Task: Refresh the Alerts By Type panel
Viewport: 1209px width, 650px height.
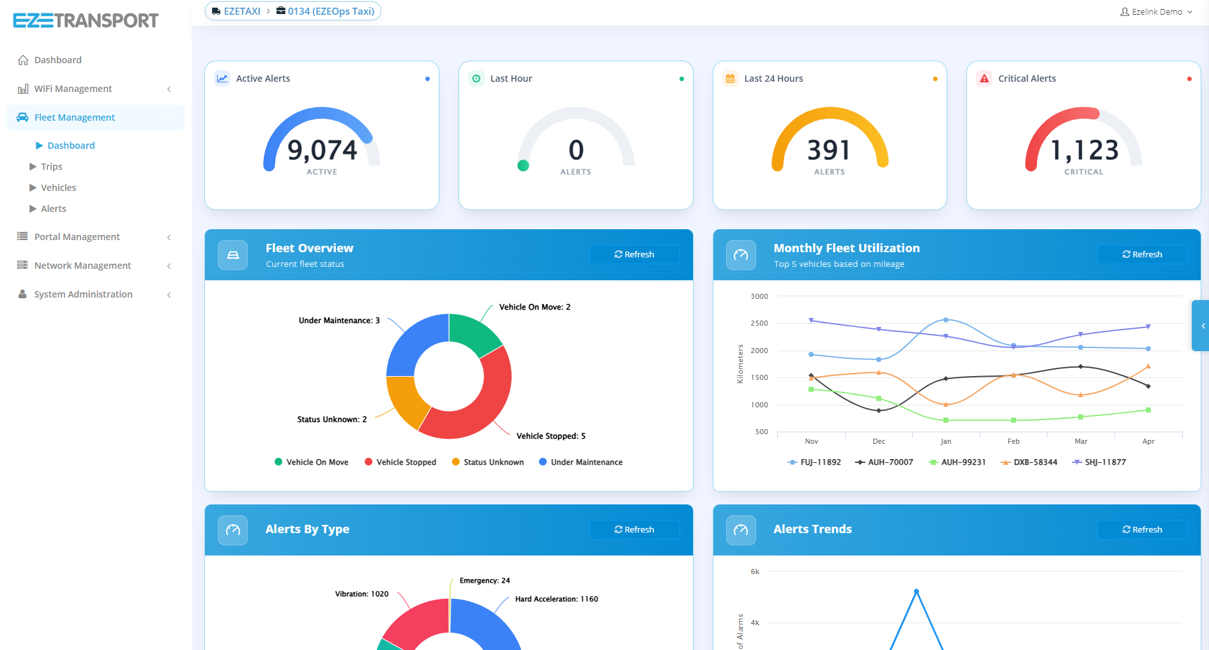Action: 634,529
